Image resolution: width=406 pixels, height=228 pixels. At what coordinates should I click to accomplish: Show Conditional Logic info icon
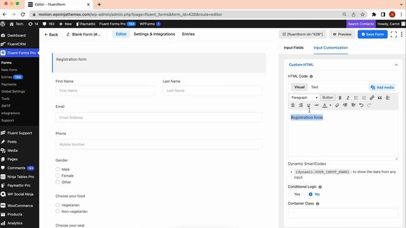pos(320,187)
